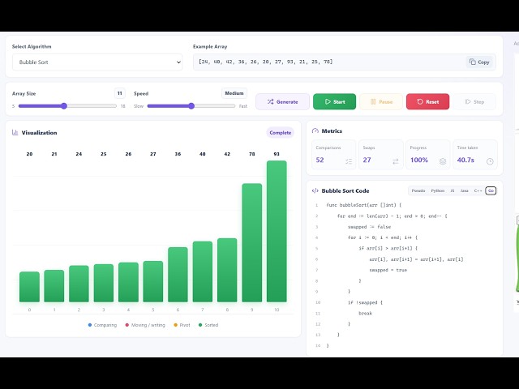519x389 pixels.
Task: Click the shuffle icon on Generate button
Action: click(270, 101)
